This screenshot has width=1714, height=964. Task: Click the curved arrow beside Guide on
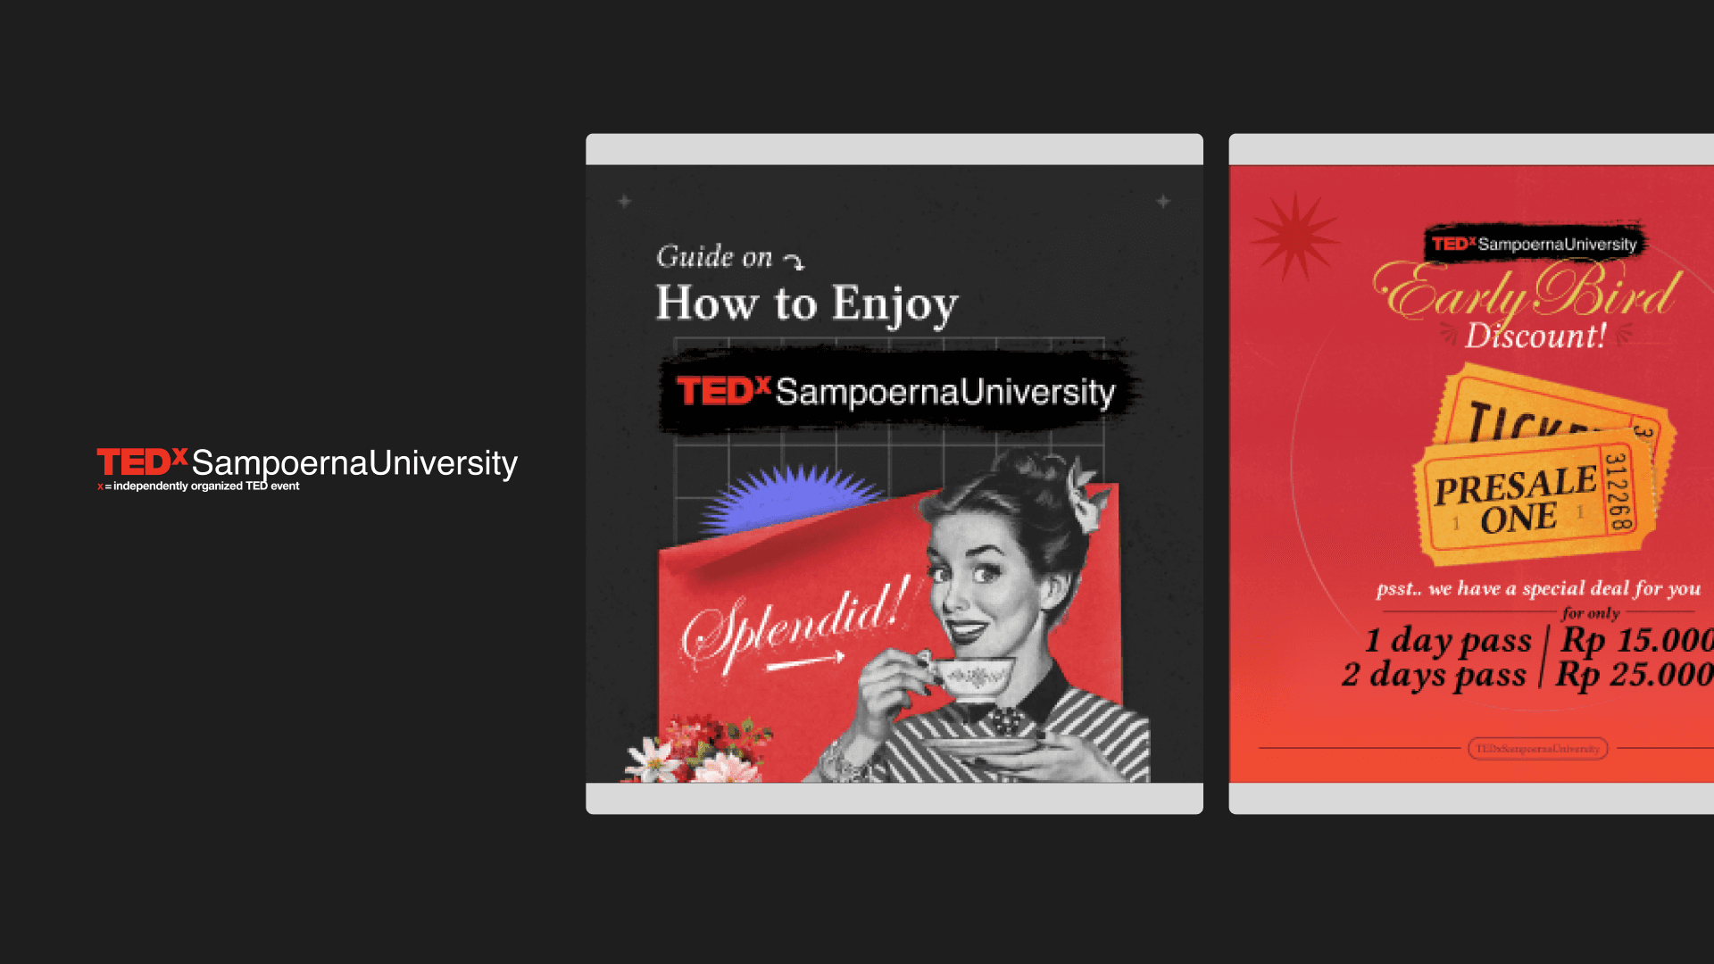coord(794,261)
